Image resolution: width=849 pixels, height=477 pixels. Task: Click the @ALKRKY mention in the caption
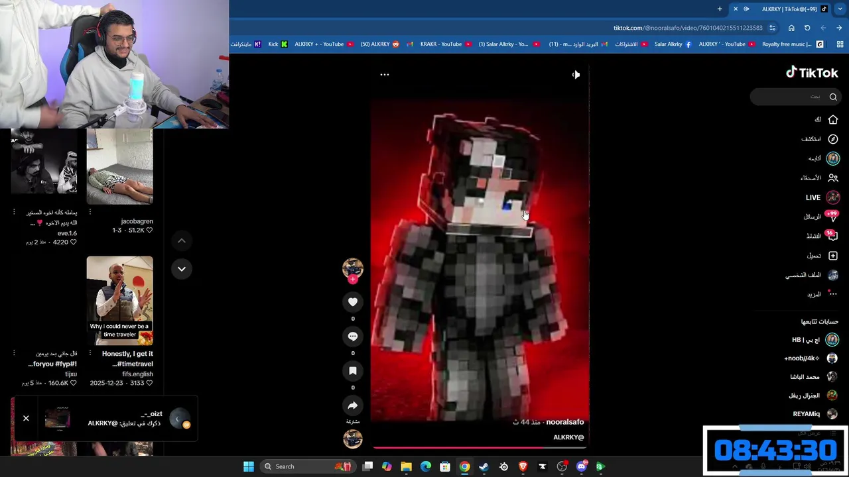[x=568, y=437]
